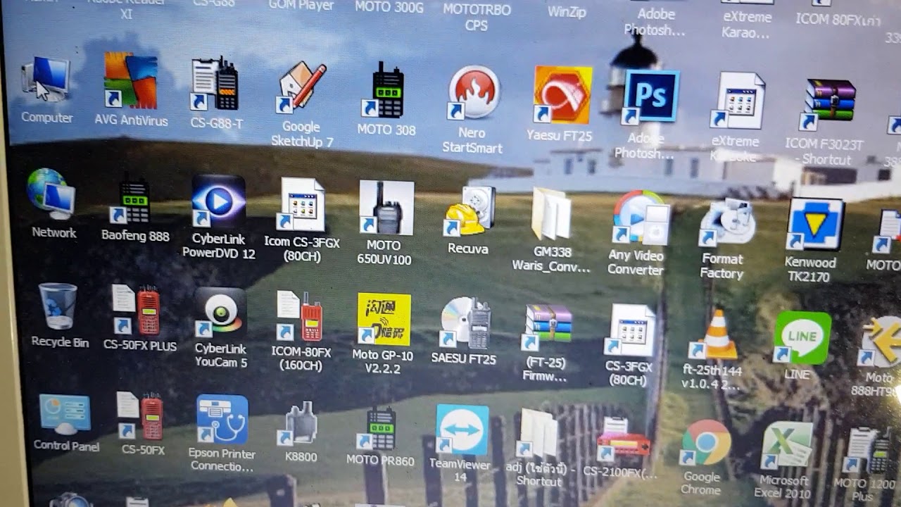This screenshot has height=507, width=901.
Task: Select the ICOM F3023T - Shortcut icon
Action: coord(828,106)
